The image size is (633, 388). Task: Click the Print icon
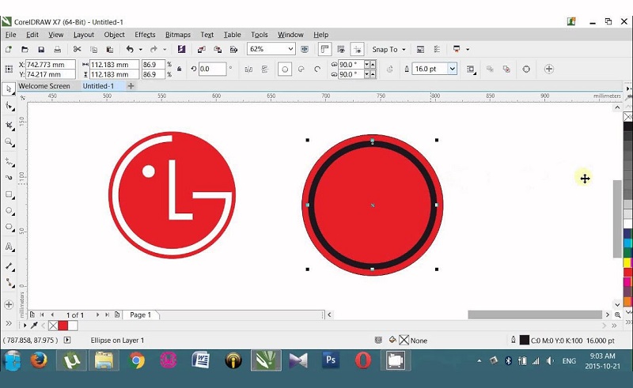(x=57, y=49)
